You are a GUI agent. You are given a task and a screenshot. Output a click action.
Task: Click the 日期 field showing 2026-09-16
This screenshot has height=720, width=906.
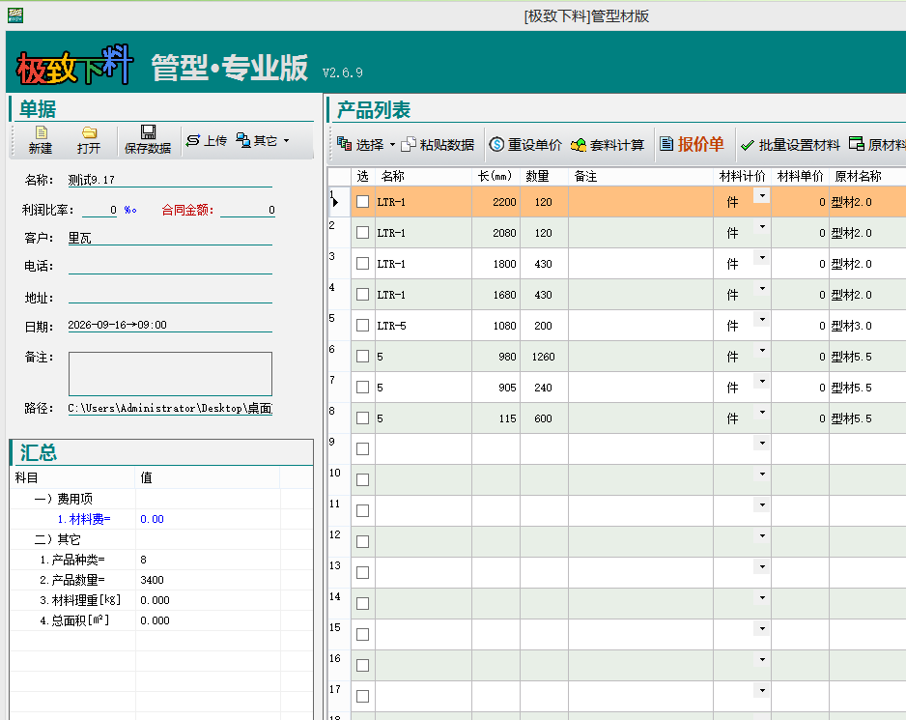pyautogui.click(x=170, y=325)
